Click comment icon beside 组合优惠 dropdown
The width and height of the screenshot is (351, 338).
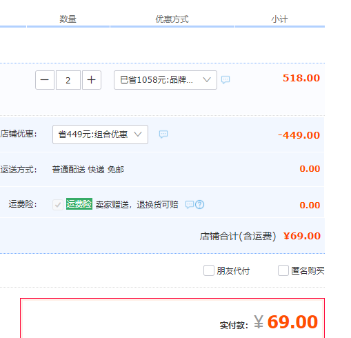[x=163, y=135]
